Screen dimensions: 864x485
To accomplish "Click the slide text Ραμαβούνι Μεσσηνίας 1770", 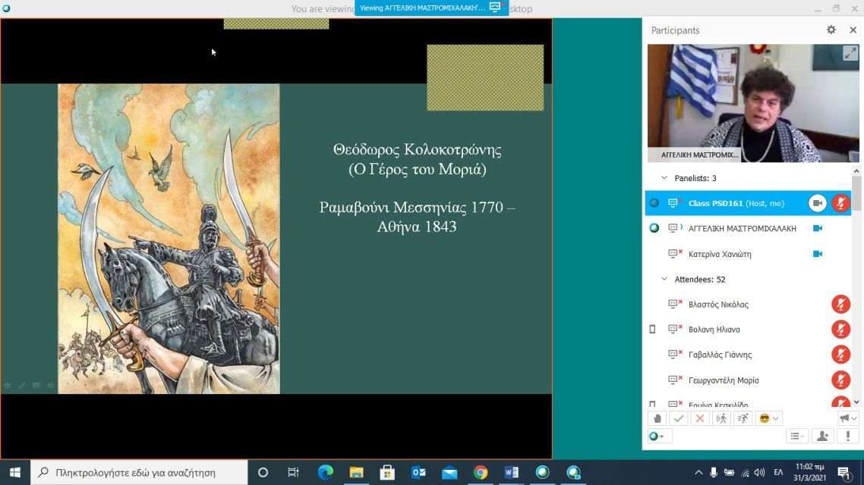I will 411,208.
